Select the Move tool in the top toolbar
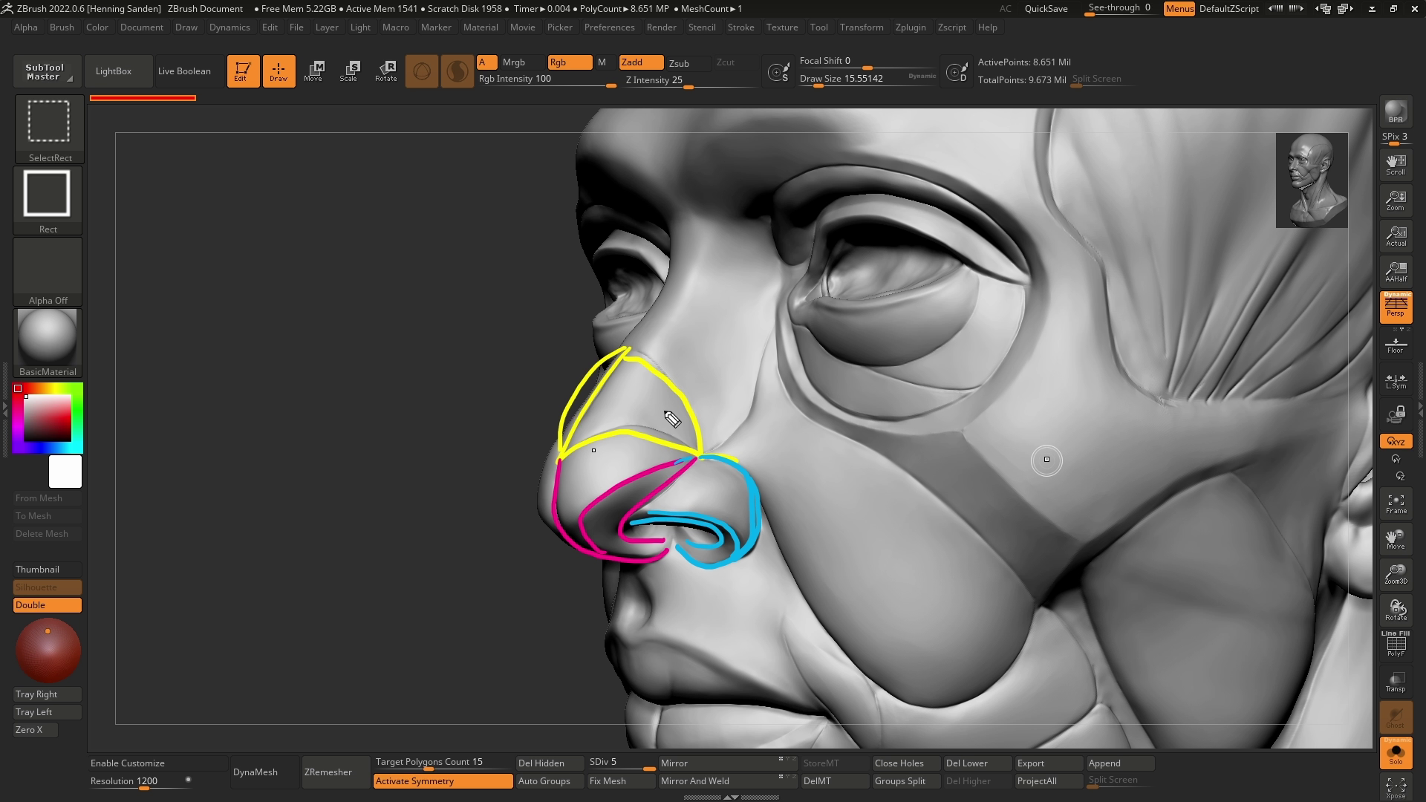 coord(314,71)
